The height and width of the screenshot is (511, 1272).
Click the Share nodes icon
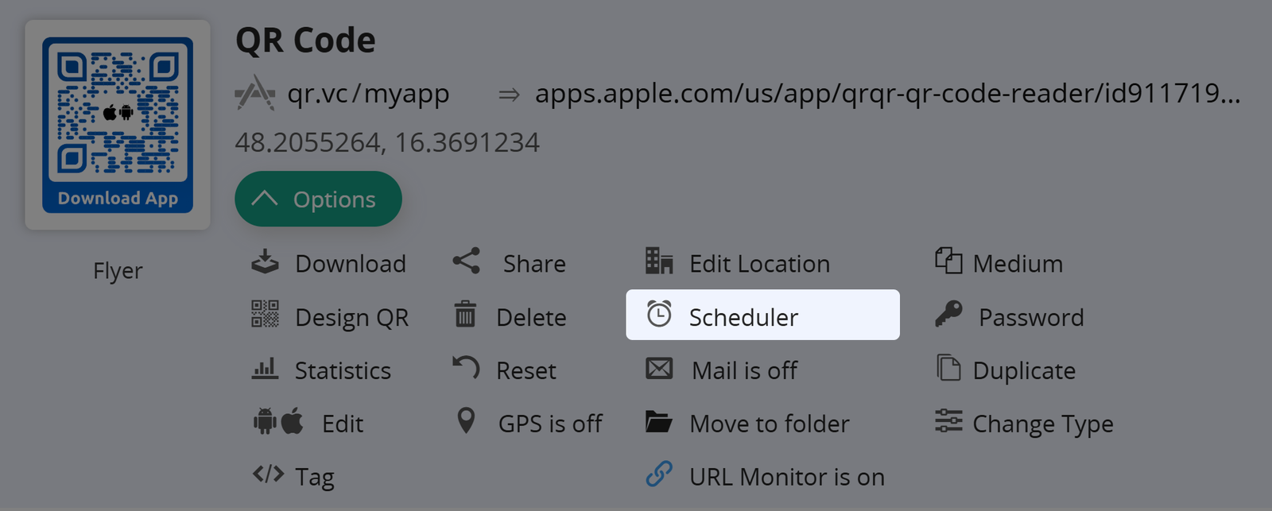(467, 261)
